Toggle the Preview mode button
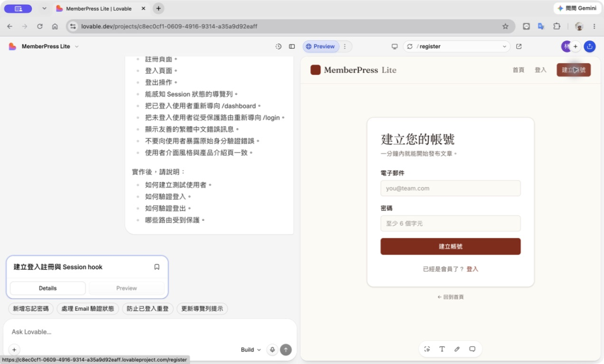 point(320,47)
